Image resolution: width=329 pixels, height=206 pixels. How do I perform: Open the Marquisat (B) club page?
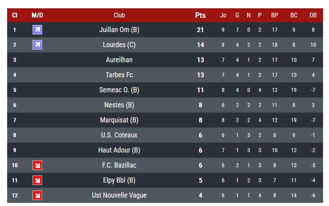(119, 120)
